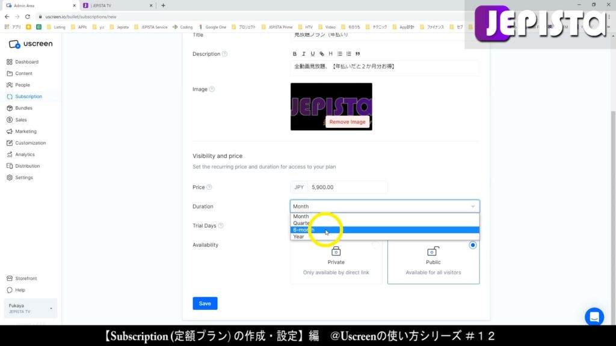Viewport: 616px width, 346px height.
Task: Open the Listing bookmark folder
Action: pos(56,27)
